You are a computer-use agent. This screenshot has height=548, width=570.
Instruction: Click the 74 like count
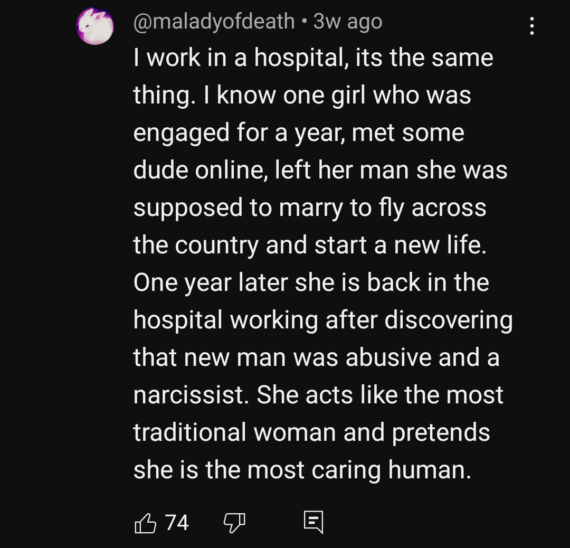177,523
